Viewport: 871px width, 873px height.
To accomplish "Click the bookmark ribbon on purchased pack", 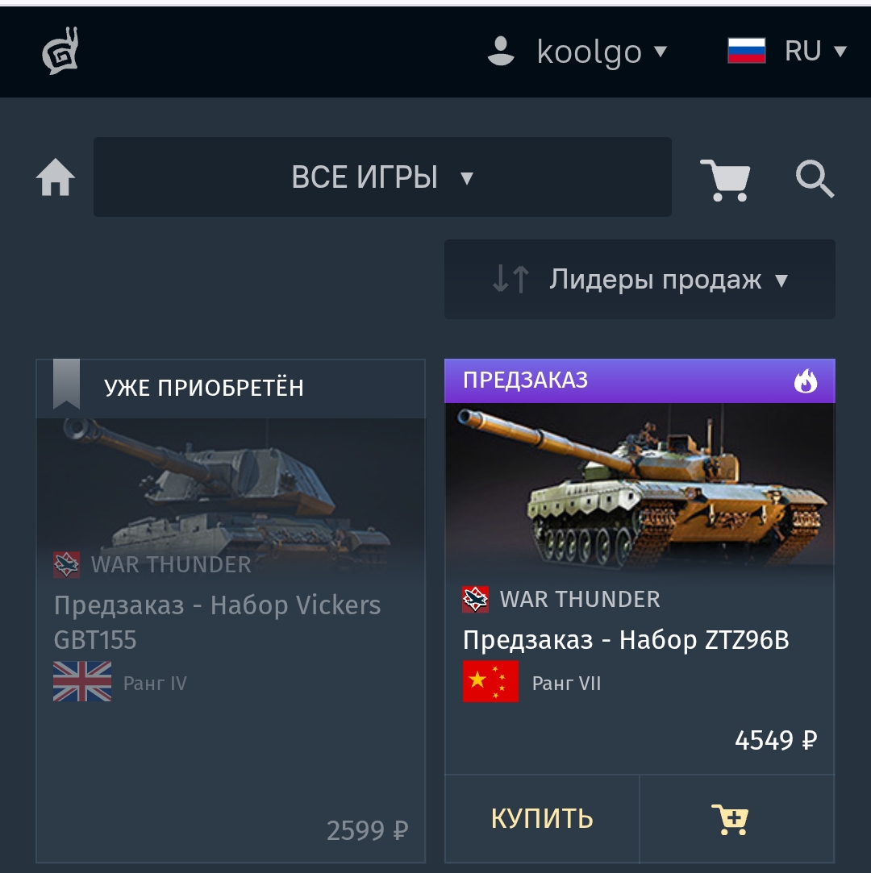I will coord(66,385).
